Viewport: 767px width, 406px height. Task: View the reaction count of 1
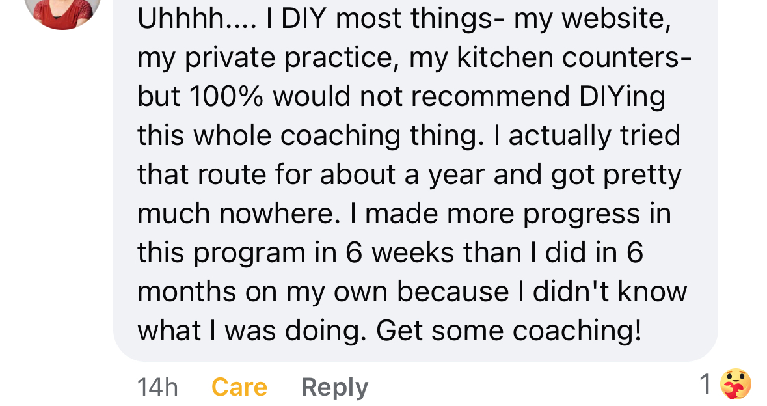pyautogui.click(x=705, y=386)
